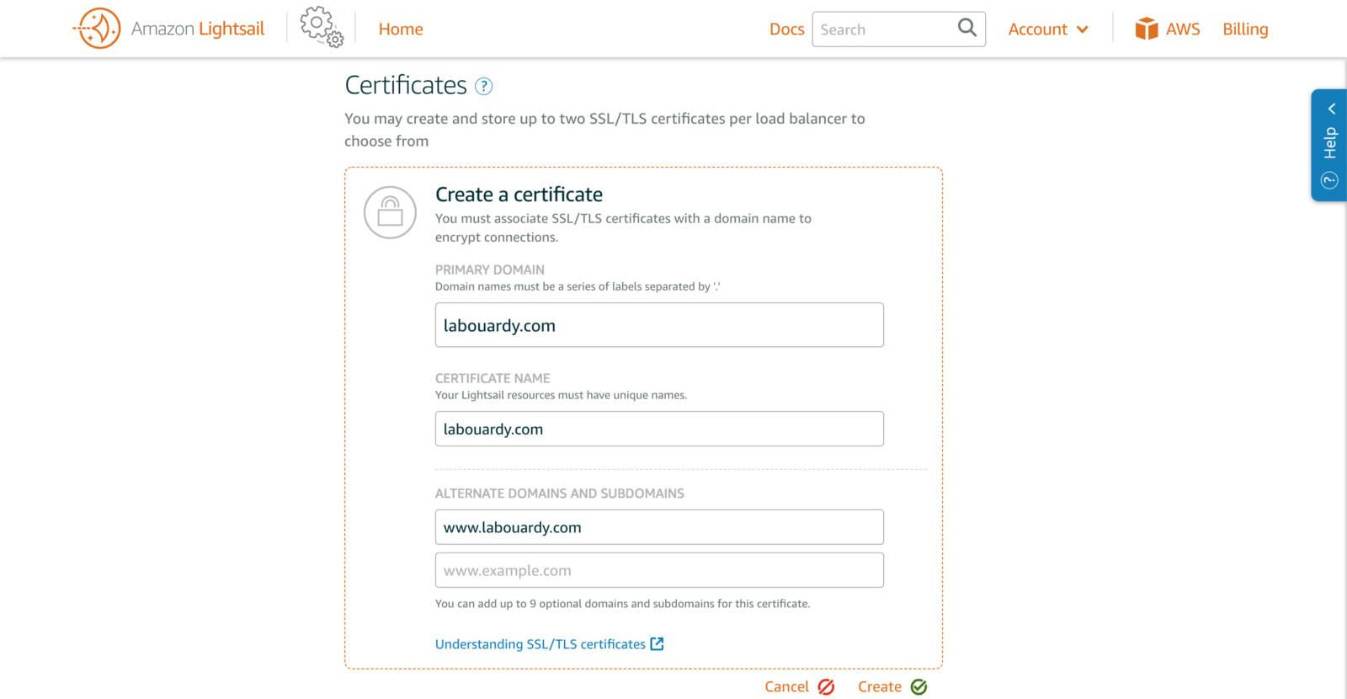Expand the Help side panel
The height and width of the screenshot is (699, 1347).
click(1329, 145)
